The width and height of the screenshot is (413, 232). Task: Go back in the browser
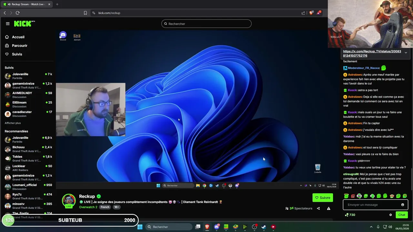[x=5, y=13]
